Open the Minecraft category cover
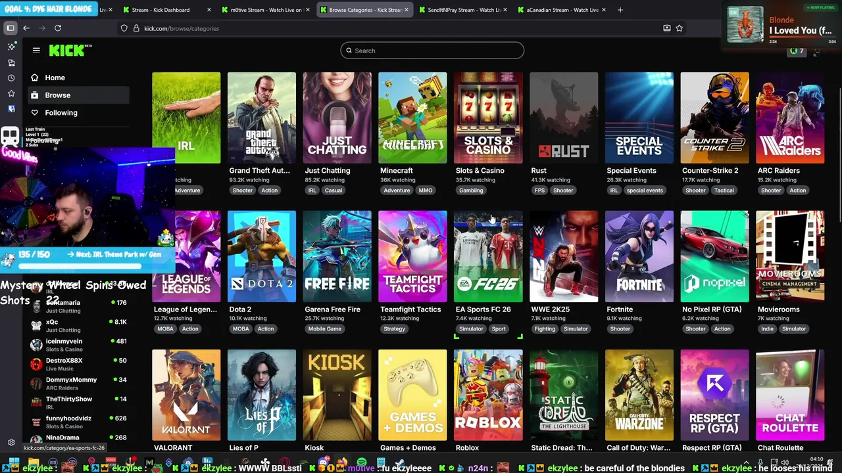 (412, 118)
